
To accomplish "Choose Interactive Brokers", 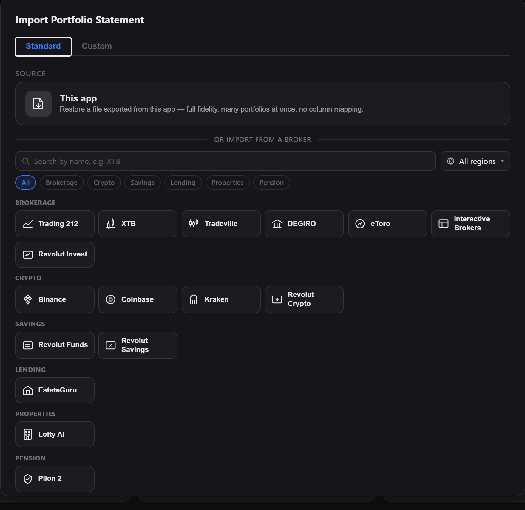I will pos(471,224).
